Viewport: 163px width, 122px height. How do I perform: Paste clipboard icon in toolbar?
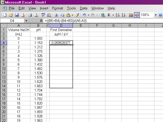[x=68, y=15]
